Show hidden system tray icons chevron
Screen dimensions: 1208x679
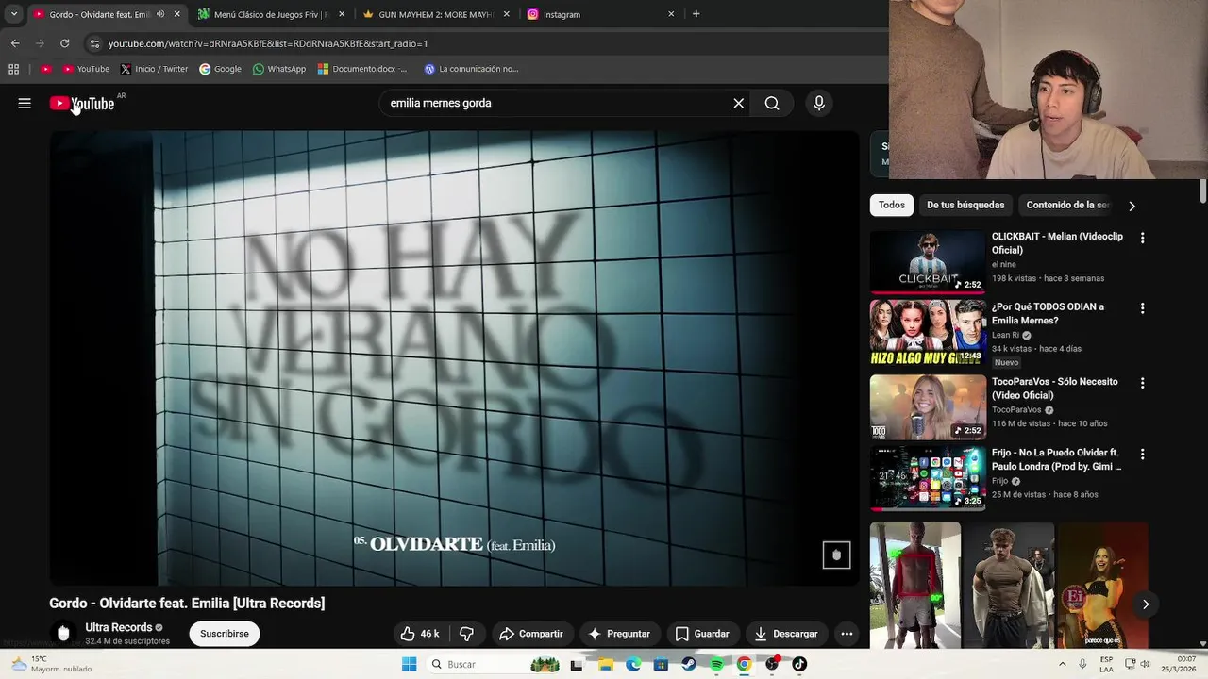1062,665
